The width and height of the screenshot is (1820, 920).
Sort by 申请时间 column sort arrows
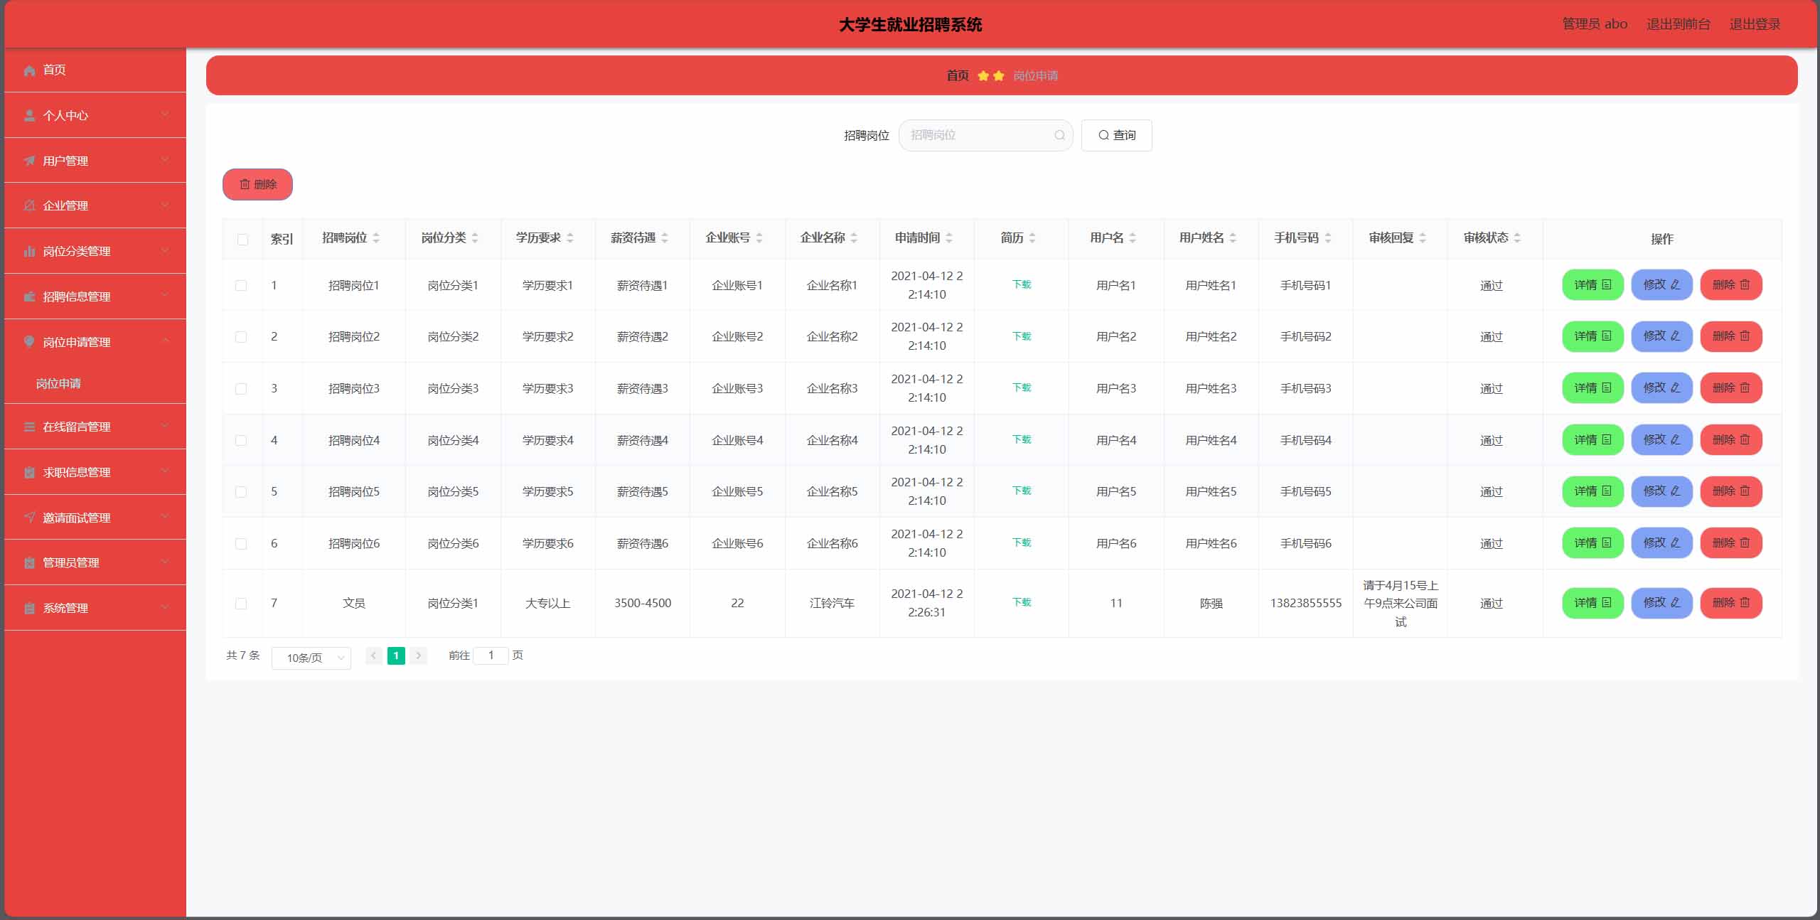(x=949, y=238)
